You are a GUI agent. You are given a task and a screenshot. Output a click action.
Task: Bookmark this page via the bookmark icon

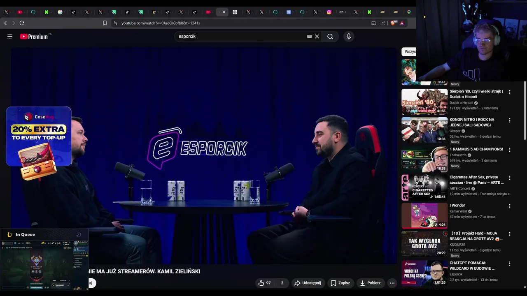(105, 23)
